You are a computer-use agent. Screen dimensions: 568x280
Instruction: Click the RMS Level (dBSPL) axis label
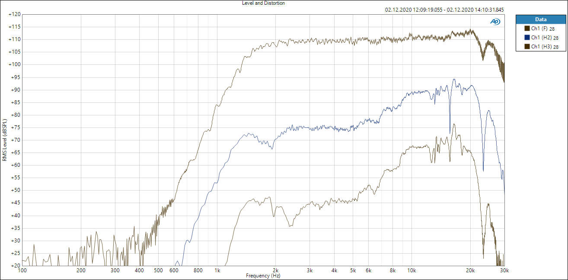click(5, 140)
